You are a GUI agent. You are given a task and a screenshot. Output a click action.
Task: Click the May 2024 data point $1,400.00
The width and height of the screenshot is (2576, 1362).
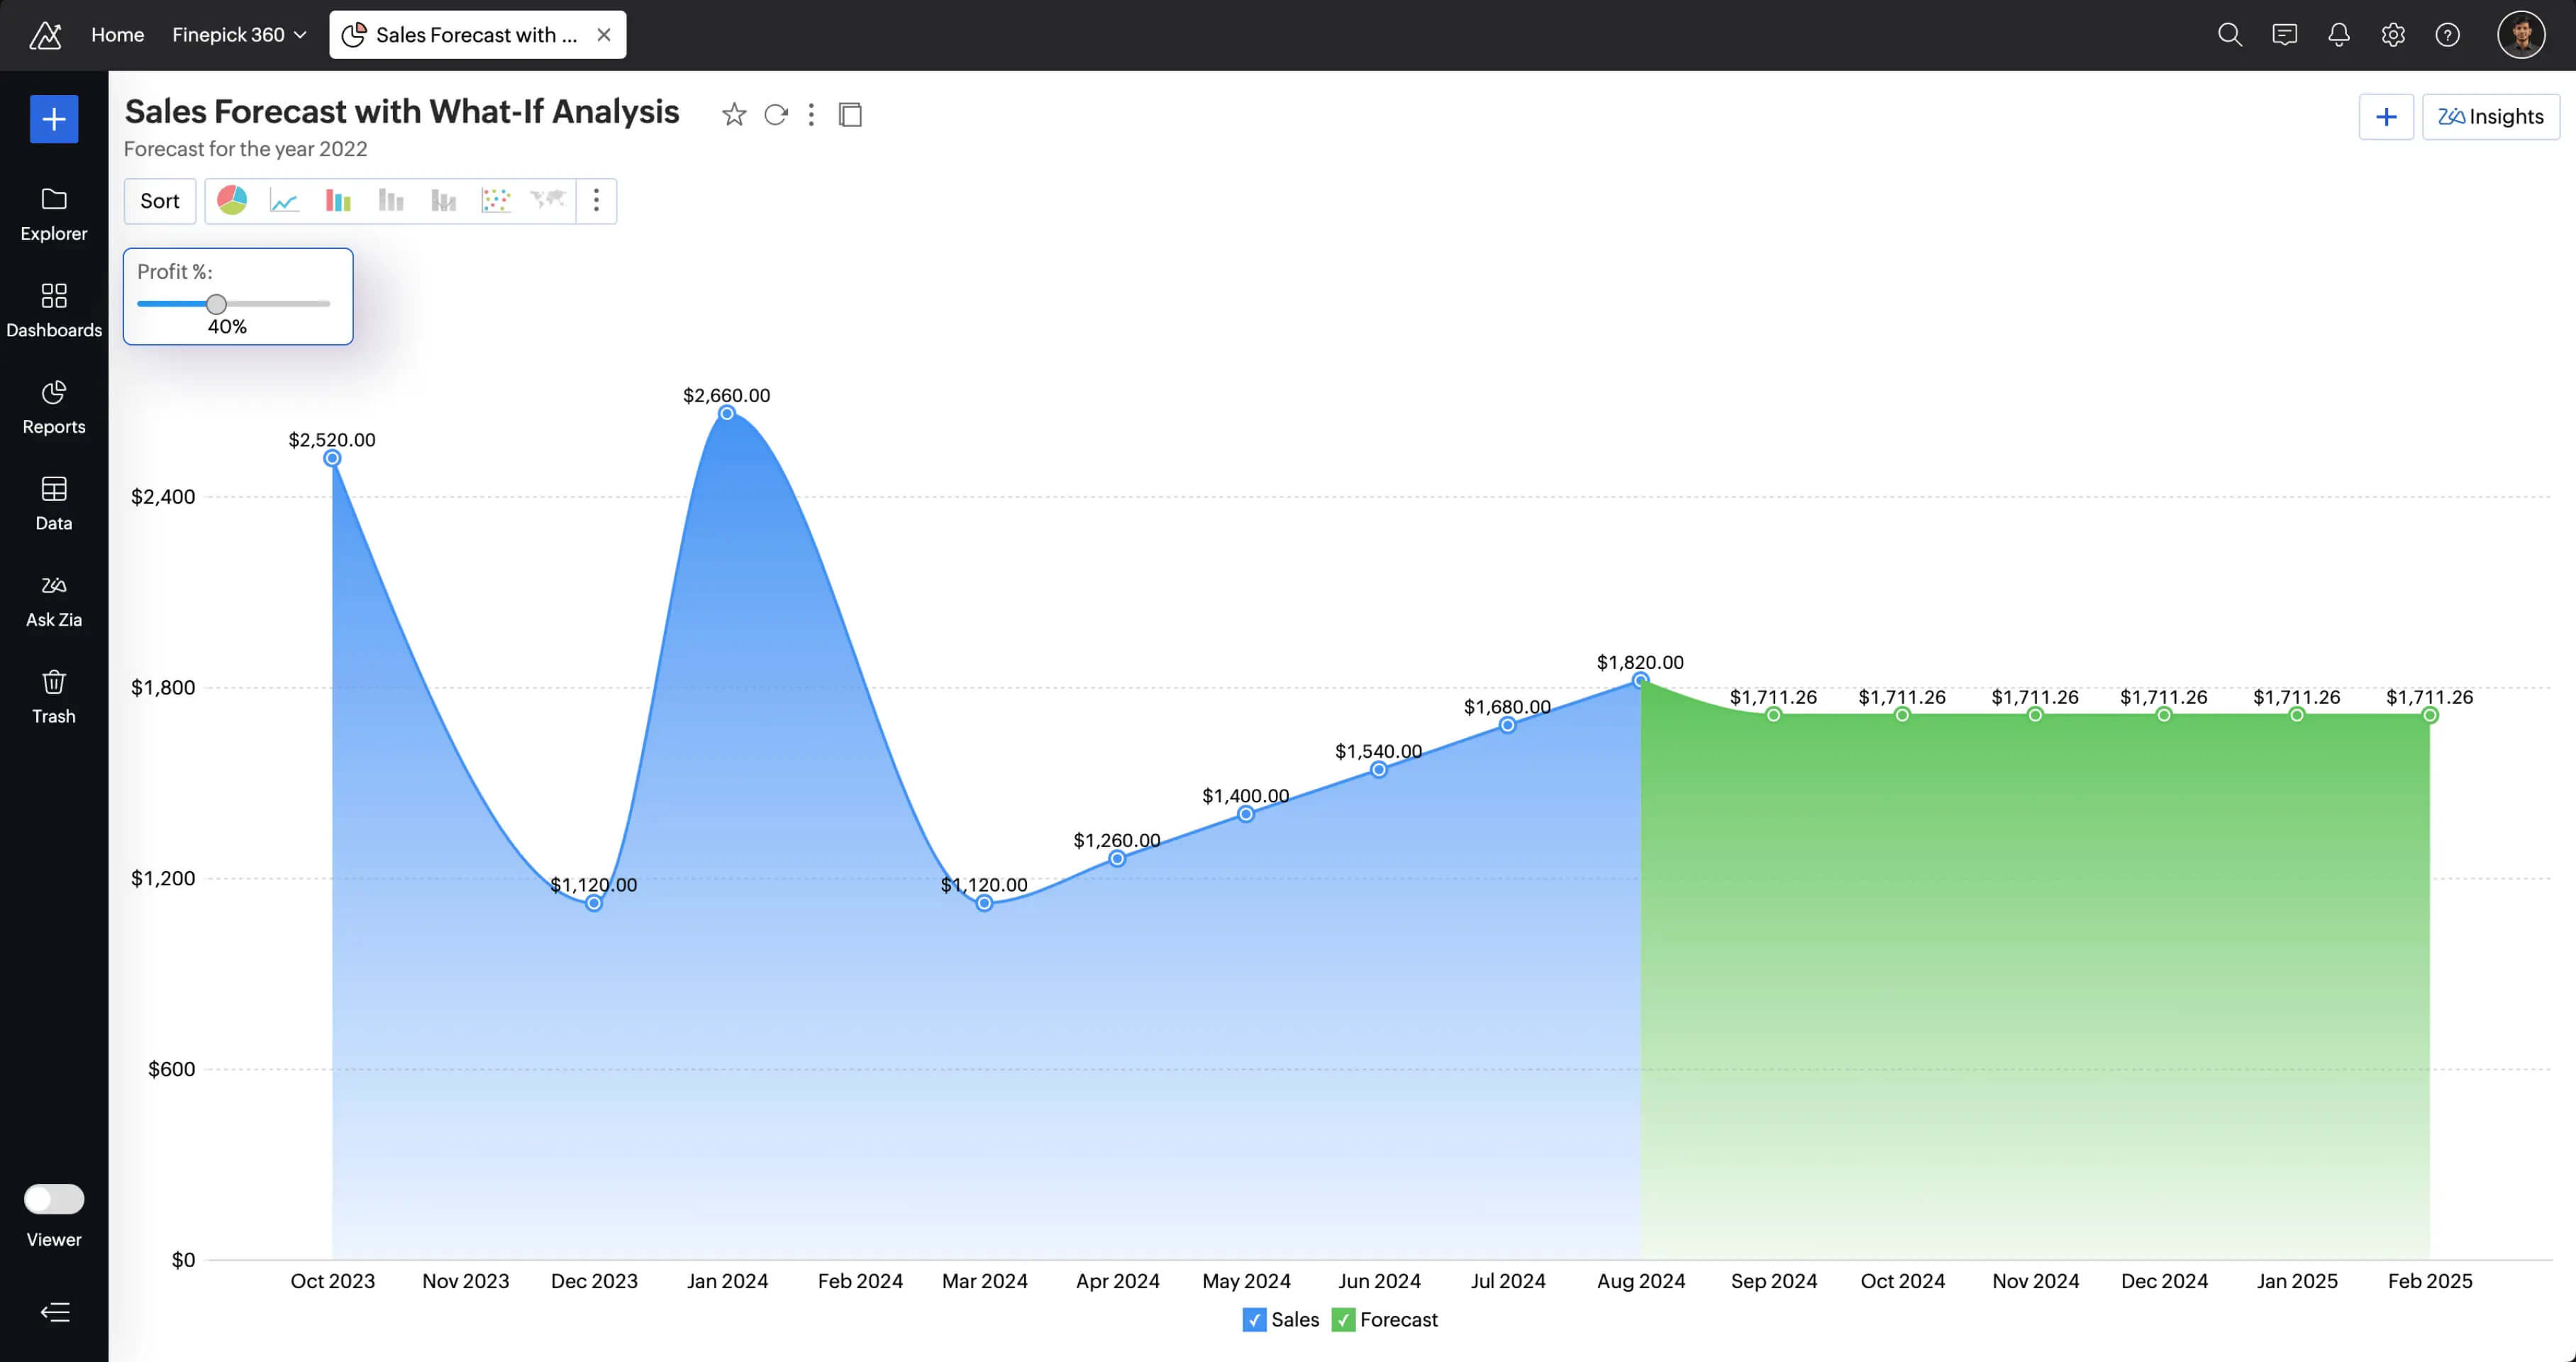point(1246,814)
